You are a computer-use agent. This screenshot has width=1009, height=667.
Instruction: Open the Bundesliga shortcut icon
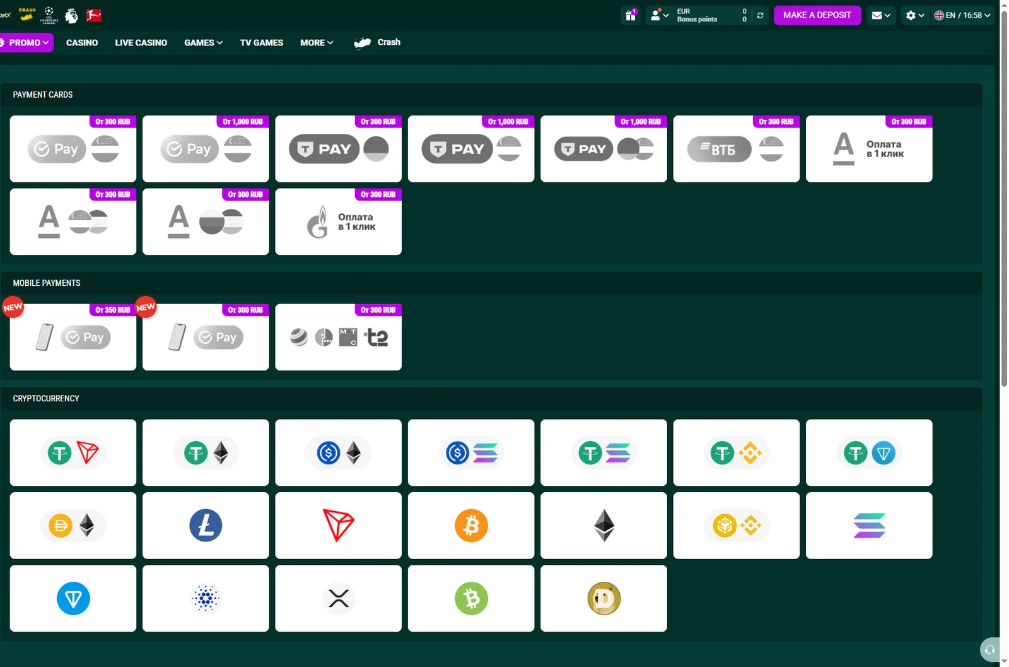94,15
